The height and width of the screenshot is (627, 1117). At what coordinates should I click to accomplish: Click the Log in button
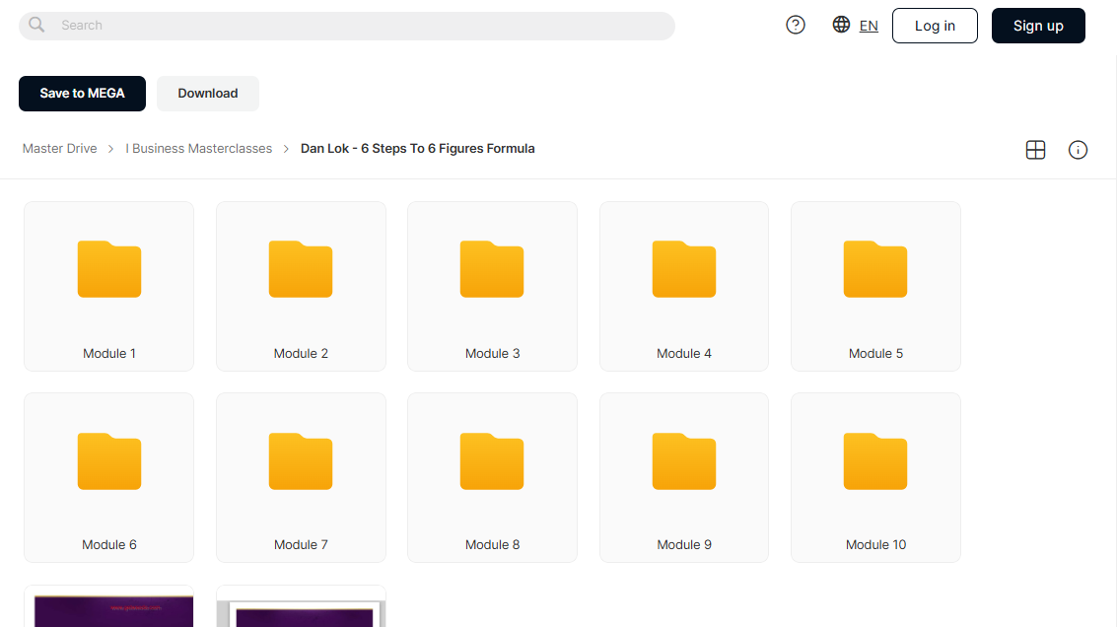click(935, 26)
